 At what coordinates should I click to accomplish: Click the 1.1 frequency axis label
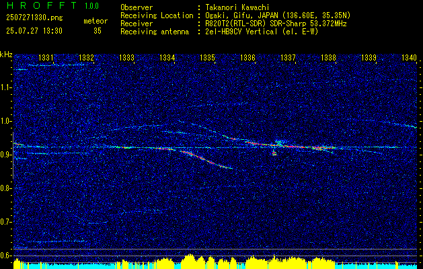coord(6,87)
